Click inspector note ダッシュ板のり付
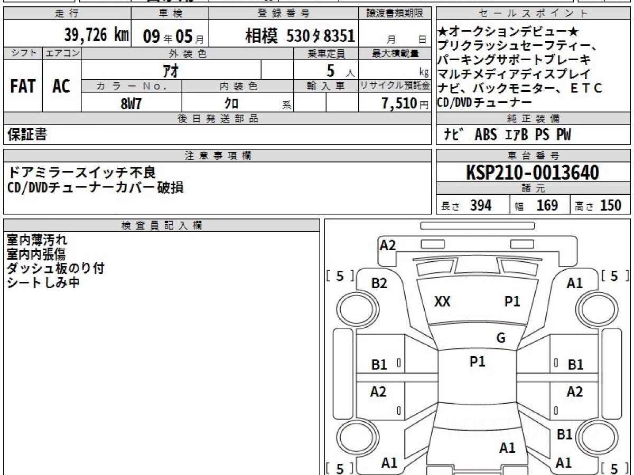This screenshot has width=634, height=475. [55, 268]
